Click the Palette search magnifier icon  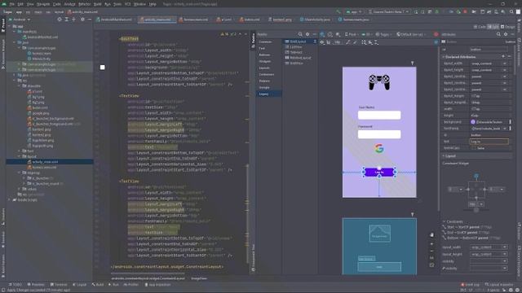click(300, 34)
